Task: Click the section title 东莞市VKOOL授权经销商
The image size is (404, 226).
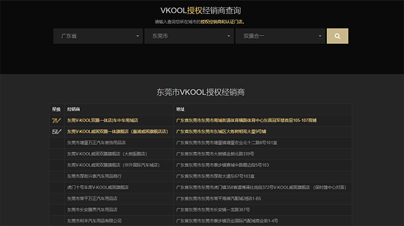Action: coord(200,92)
